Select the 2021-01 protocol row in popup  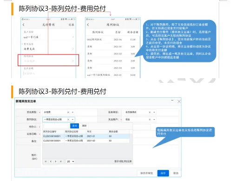pyautogui.click(x=86, y=136)
